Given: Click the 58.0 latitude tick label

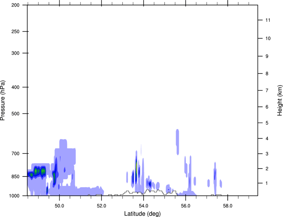Looking at the screenshot, I should (x=228, y=206).
